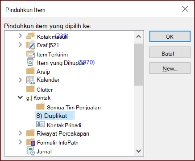Select Formulir InfoPath folder label
This screenshot has width=195, height=161.
58,143
